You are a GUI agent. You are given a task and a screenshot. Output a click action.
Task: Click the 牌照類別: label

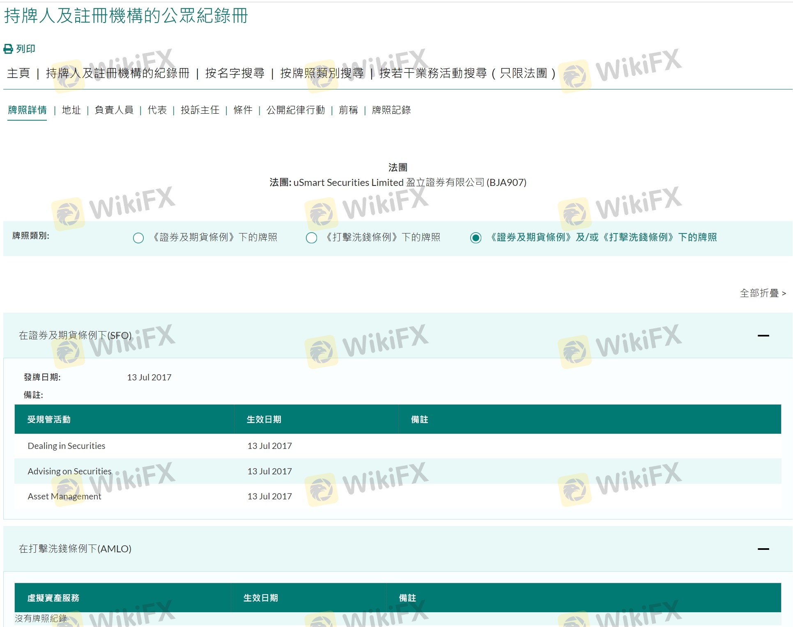[31, 236]
